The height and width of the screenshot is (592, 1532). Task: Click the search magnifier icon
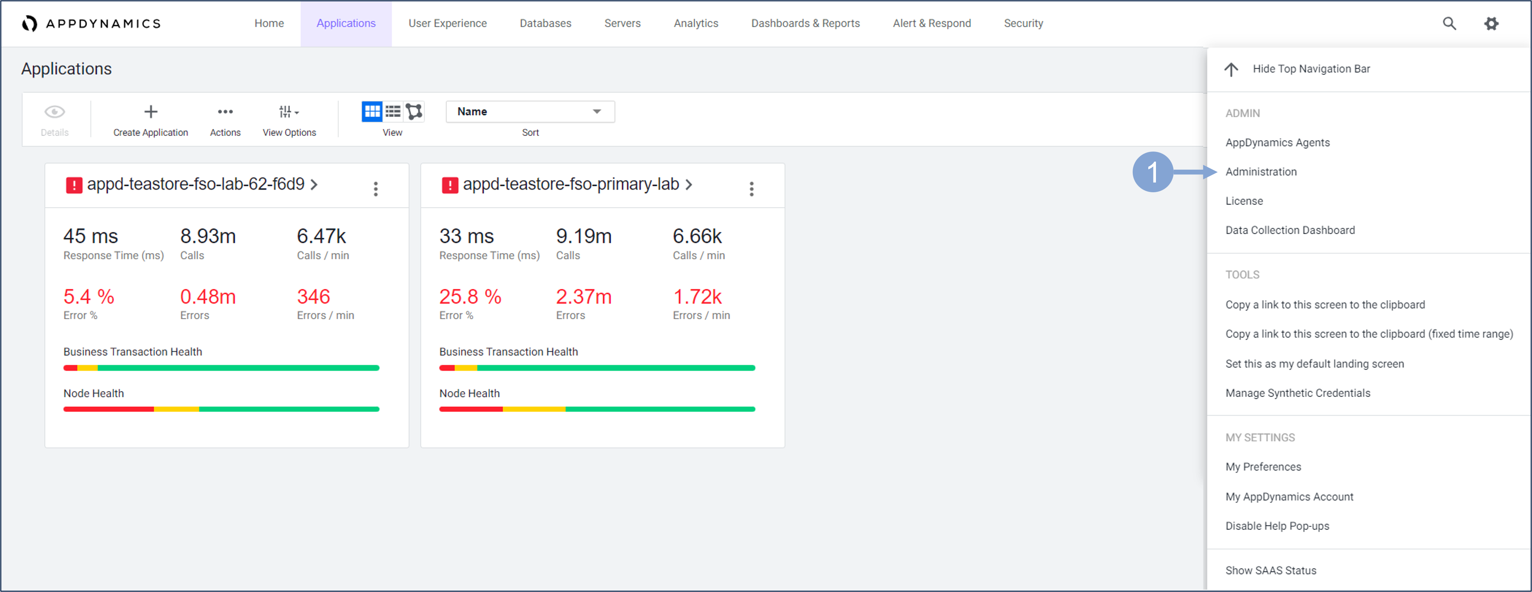[1449, 23]
